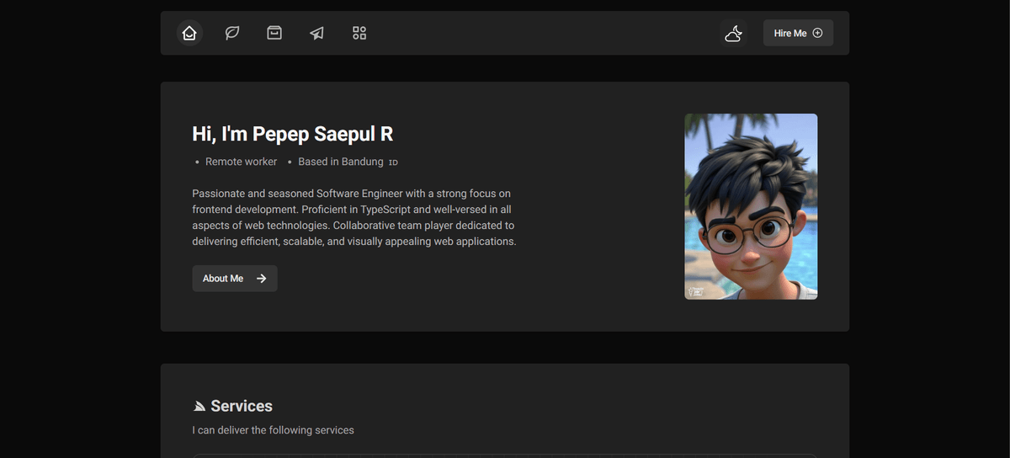This screenshot has width=1010, height=458.
Task: Click "I can deliver the following services" text
Action: pos(273,430)
